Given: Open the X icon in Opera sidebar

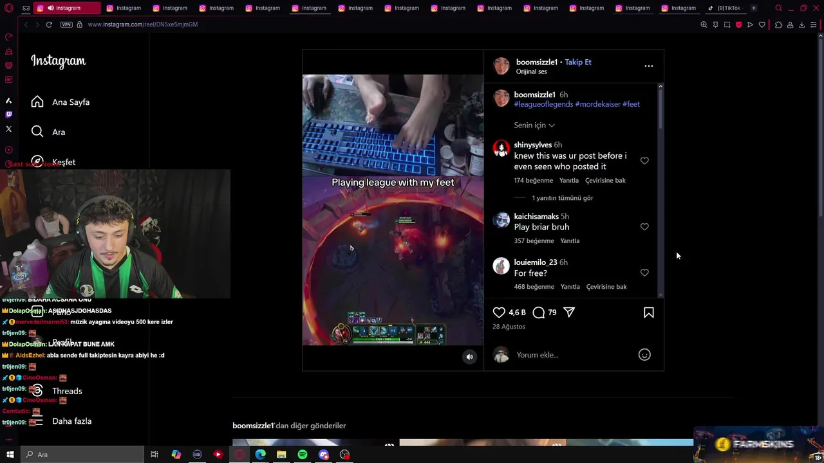Looking at the screenshot, I should point(8,129).
